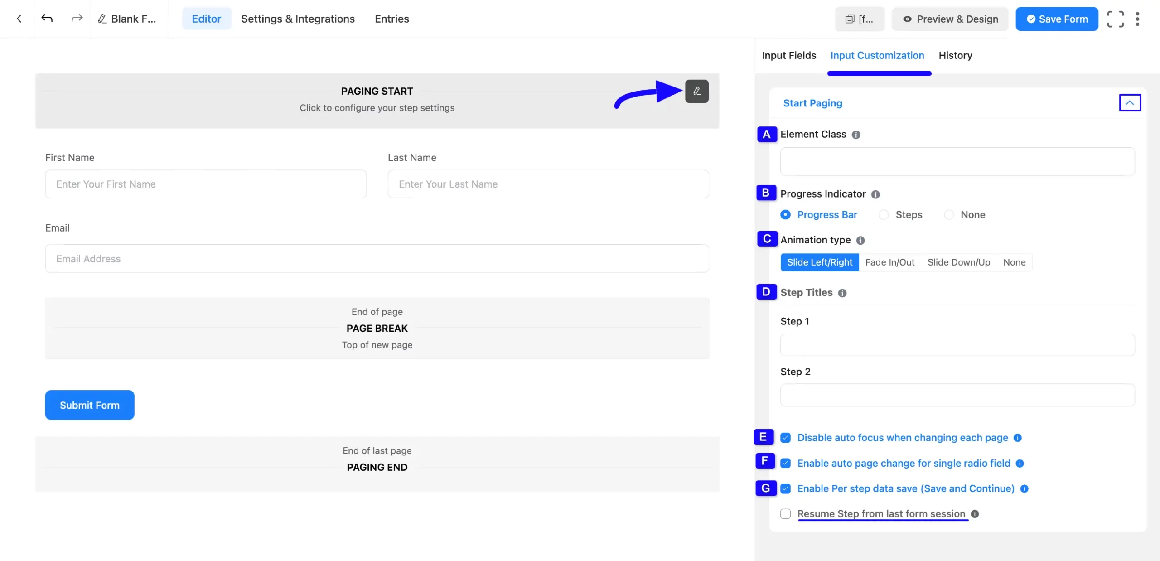
Task: Choose Fade In/Out animation type
Action: click(x=889, y=262)
